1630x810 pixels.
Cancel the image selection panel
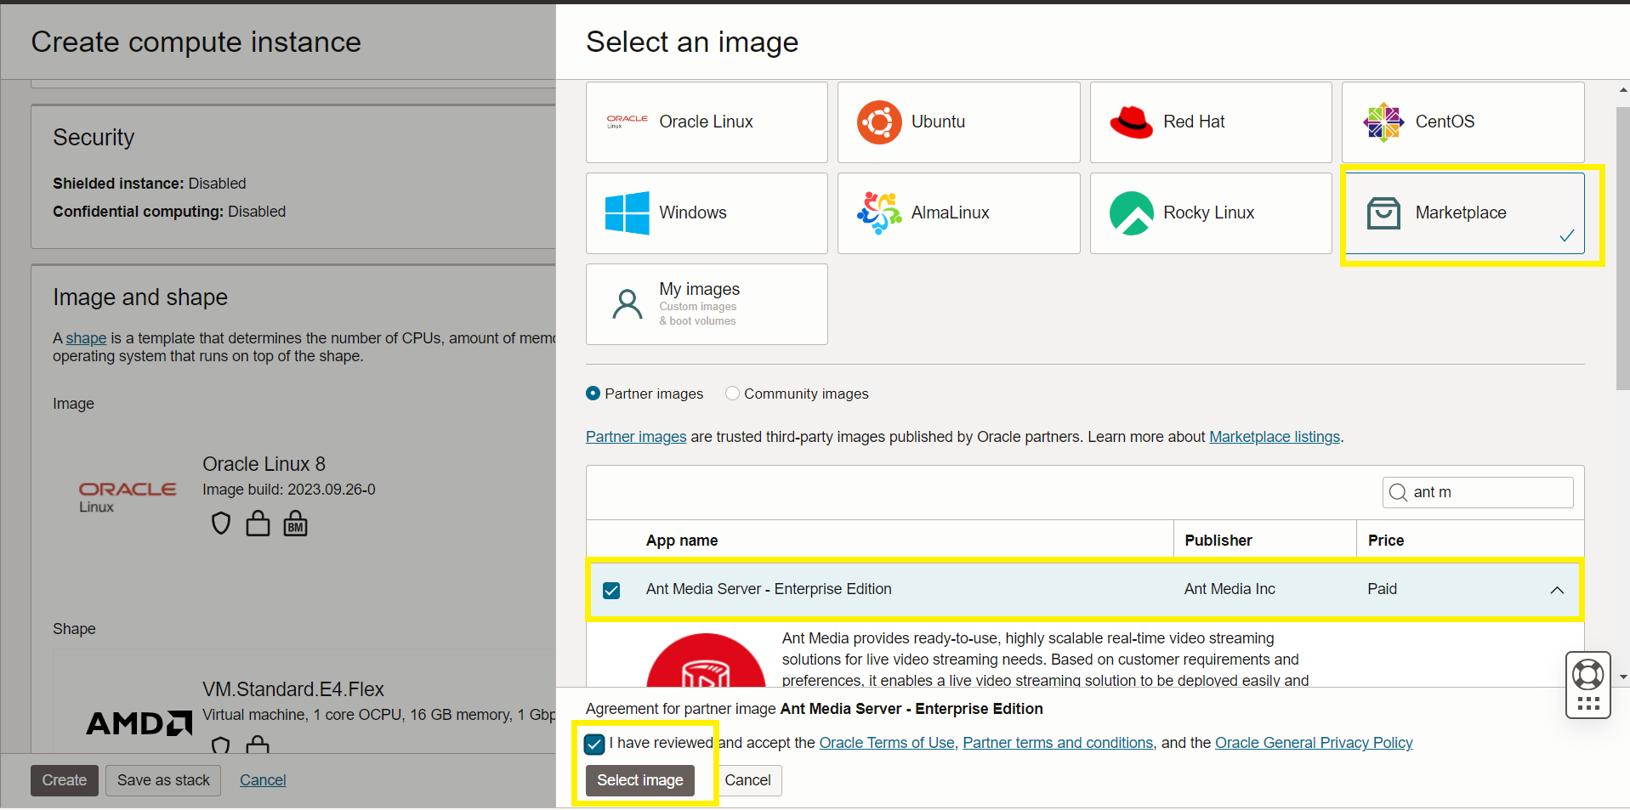(747, 780)
